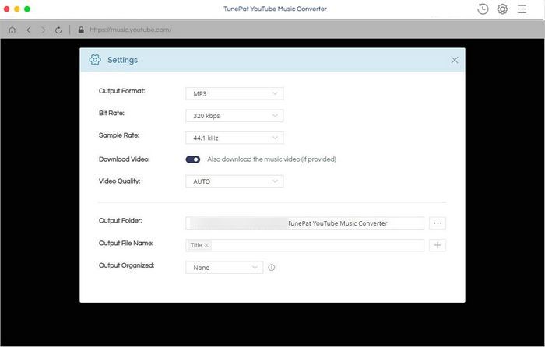Open the Bit Rate 320 kbps dropdown
The width and height of the screenshot is (545, 347).
[x=234, y=116]
